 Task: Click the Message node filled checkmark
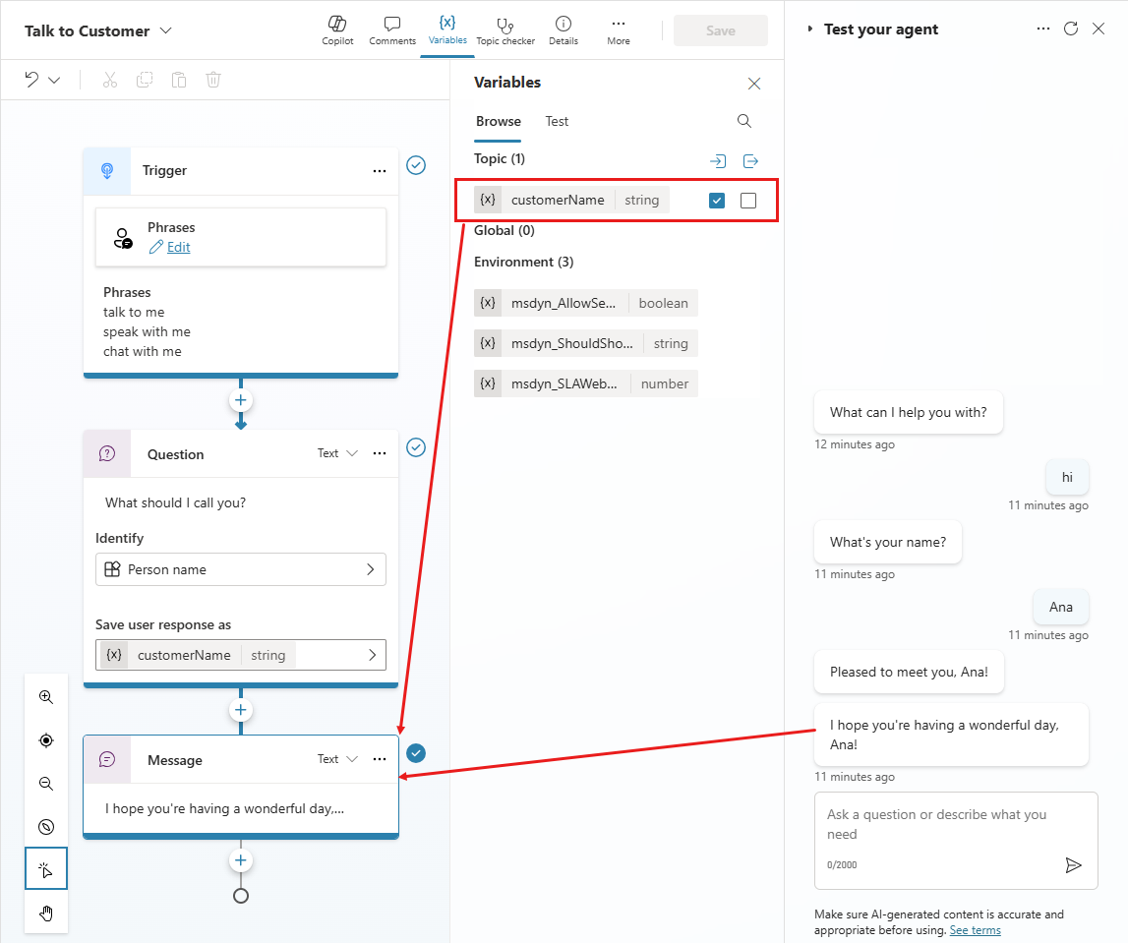point(416,753)
